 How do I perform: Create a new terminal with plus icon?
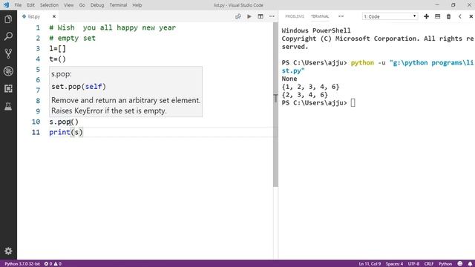(426, 16)
